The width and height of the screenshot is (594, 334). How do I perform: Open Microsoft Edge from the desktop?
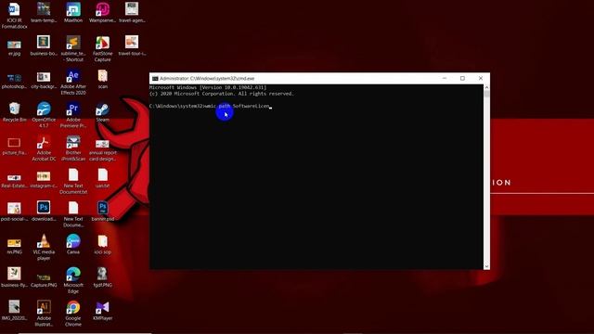pos(73,275)
